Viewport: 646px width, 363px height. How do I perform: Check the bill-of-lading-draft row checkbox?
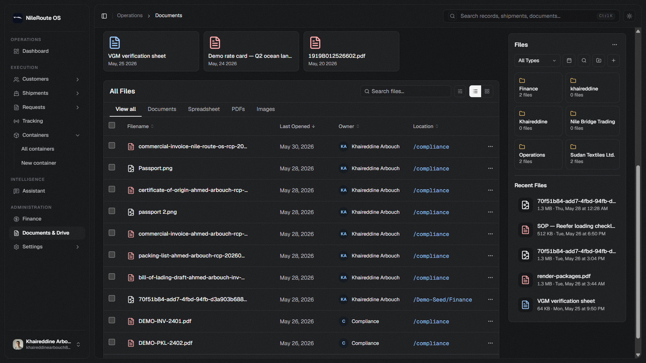112,277
